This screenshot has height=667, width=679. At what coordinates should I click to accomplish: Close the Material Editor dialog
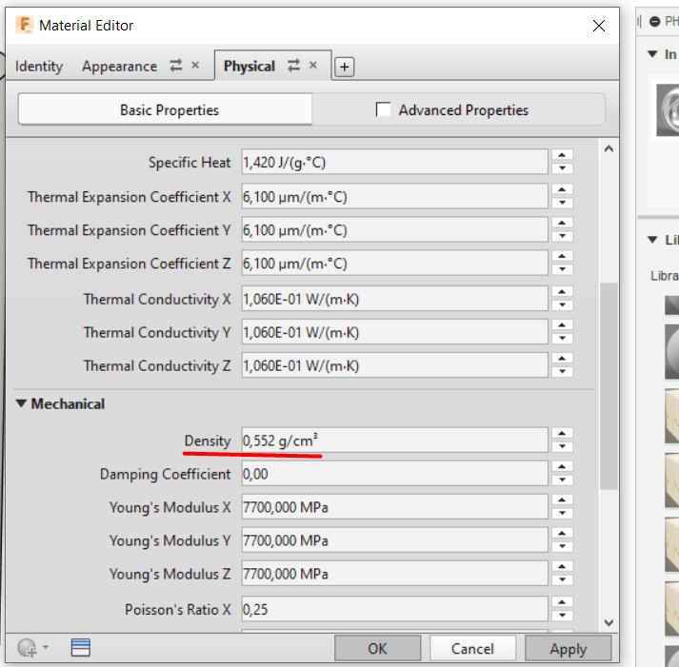pos(598,26)
